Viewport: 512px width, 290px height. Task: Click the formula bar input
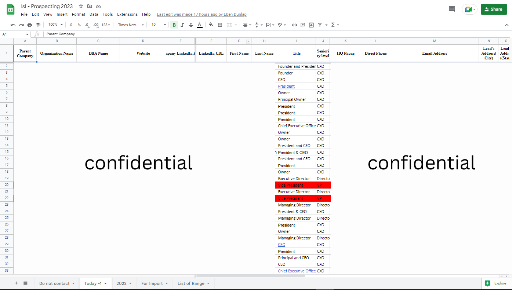(277, 34)
